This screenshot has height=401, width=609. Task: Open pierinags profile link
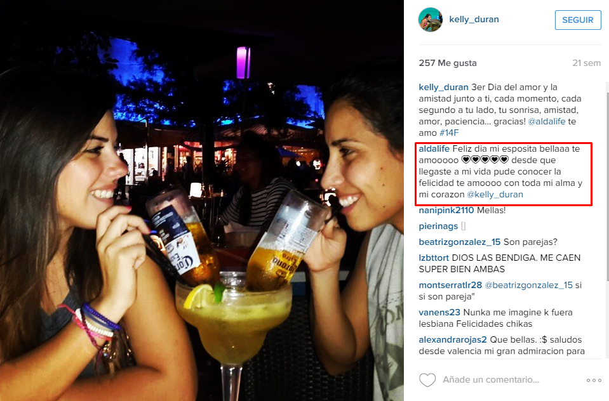click(x=438, y=226)
